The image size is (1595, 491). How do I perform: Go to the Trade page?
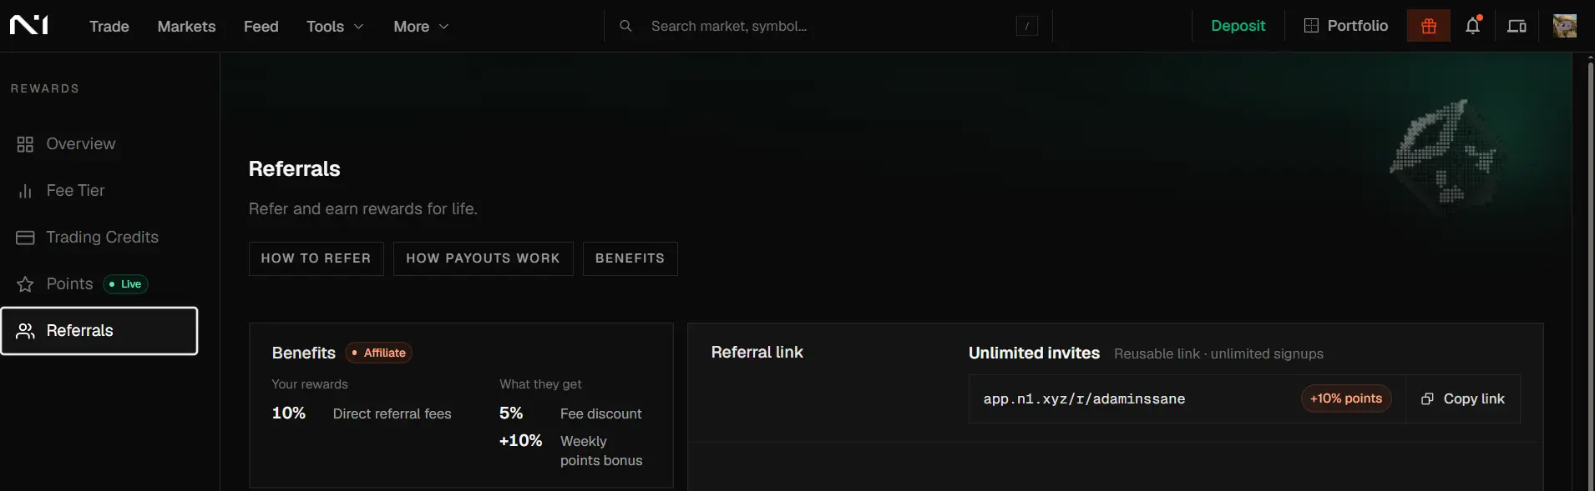coord(109,26)
